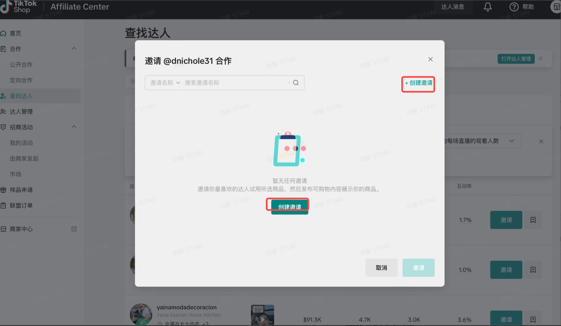
Task: Click the + 创建邀请 link at top right
Action: (x=418, y=83)
